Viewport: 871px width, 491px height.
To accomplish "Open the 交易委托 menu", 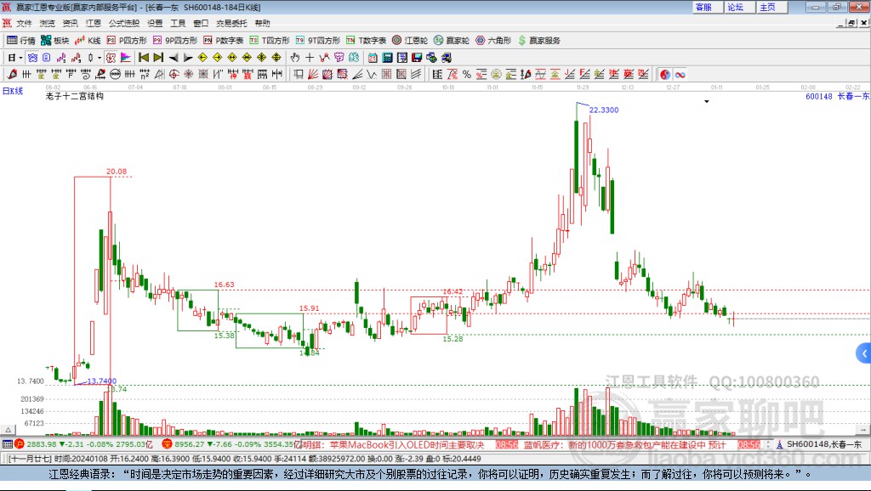I will (231, 23).
